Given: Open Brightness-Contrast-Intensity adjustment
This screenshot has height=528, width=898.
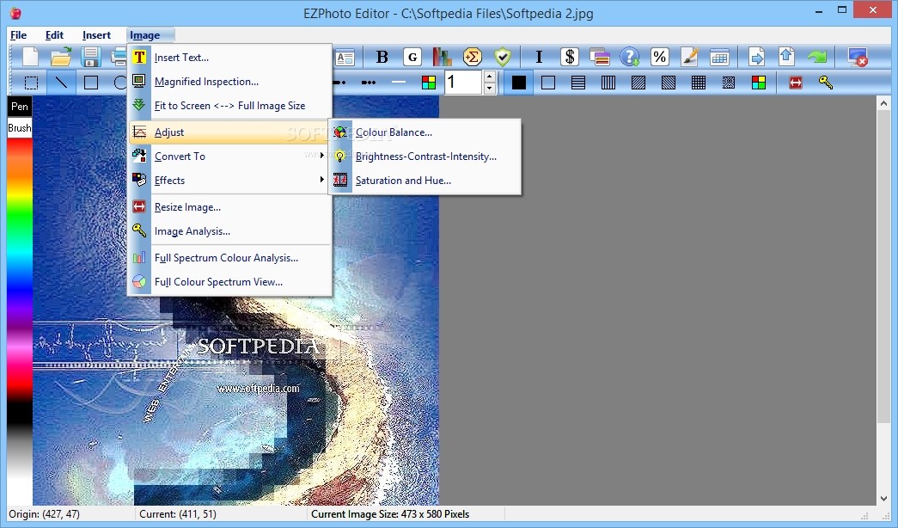Looking at the screenshot, I should (x=425, y=156).
